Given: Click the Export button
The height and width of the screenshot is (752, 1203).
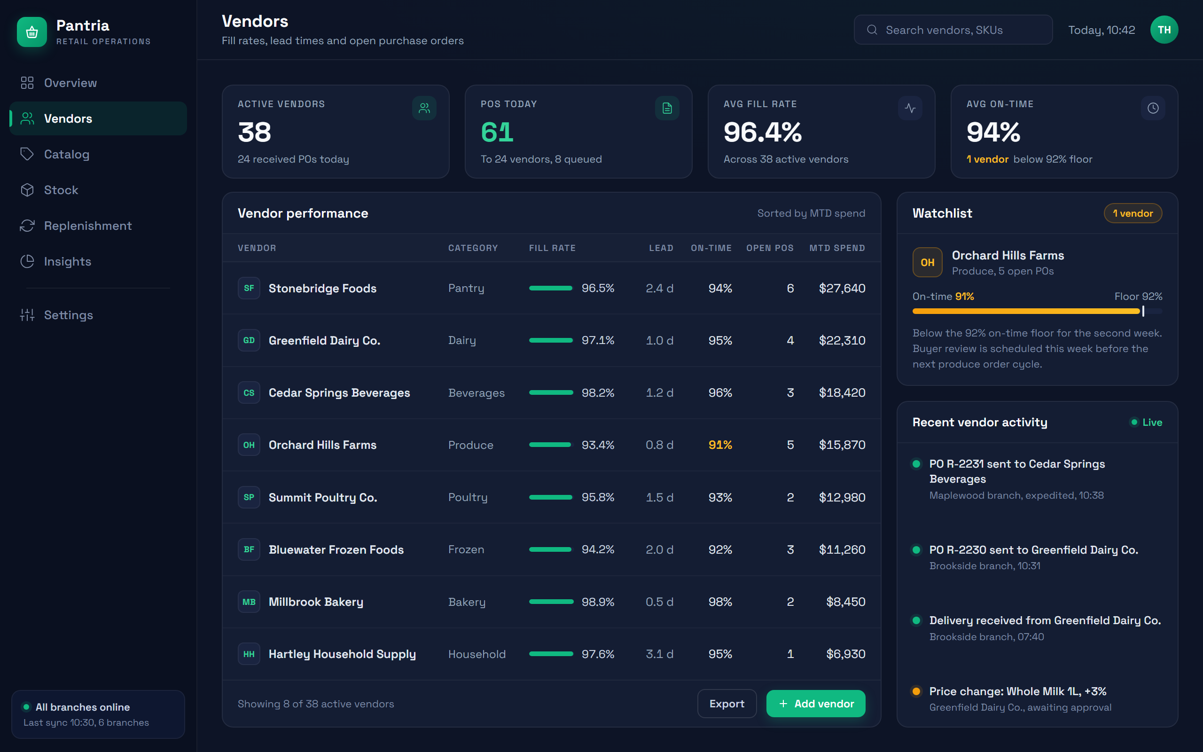Looking at the screenshot, I should click(x=727, y=703).
